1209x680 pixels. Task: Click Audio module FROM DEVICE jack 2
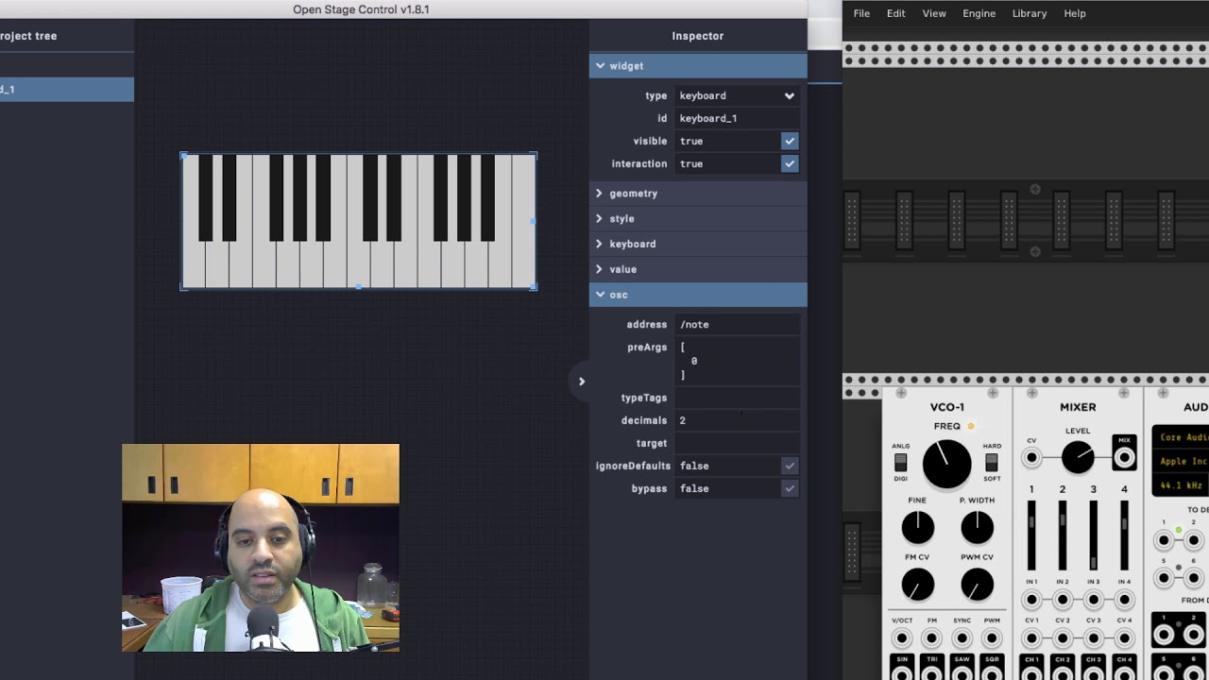point(1193,635)
